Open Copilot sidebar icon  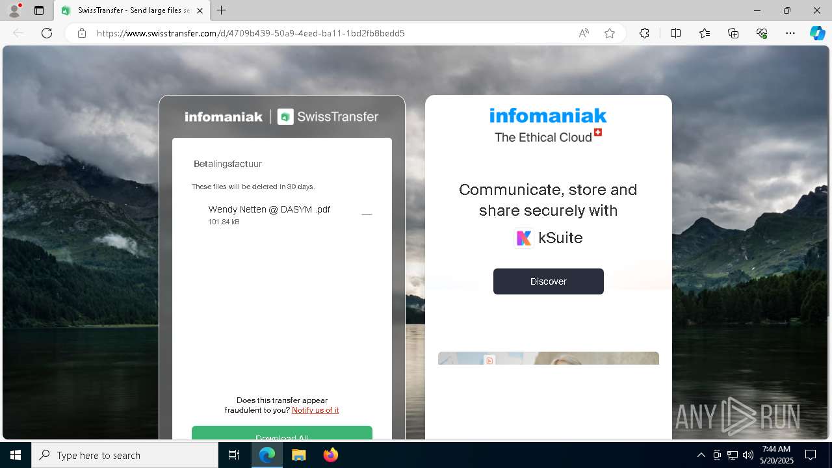(x=817, y=33)
